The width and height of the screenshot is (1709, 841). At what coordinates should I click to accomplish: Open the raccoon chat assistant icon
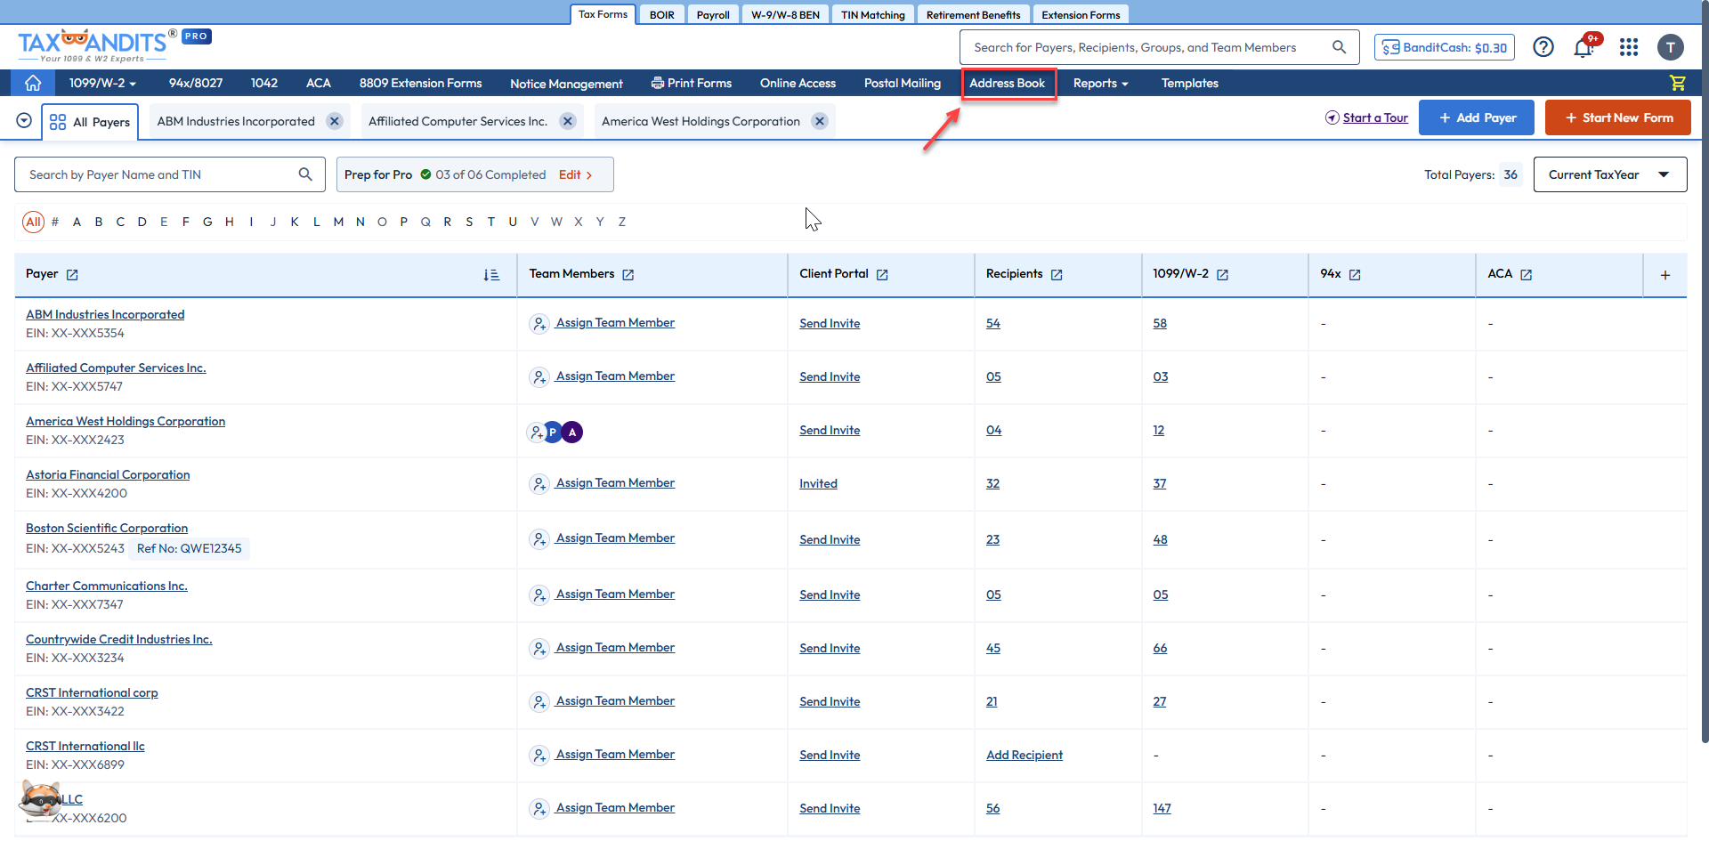tap(40, 799)
